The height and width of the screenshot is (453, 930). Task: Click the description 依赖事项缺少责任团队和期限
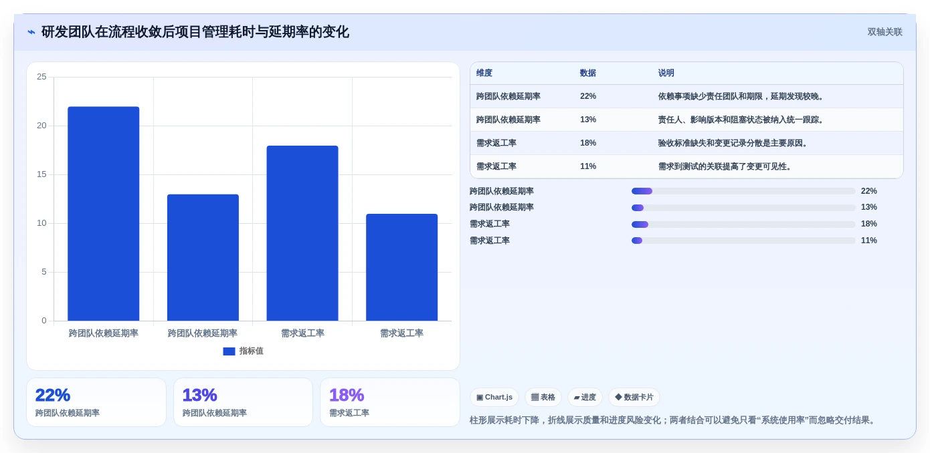tap(743, 96)
